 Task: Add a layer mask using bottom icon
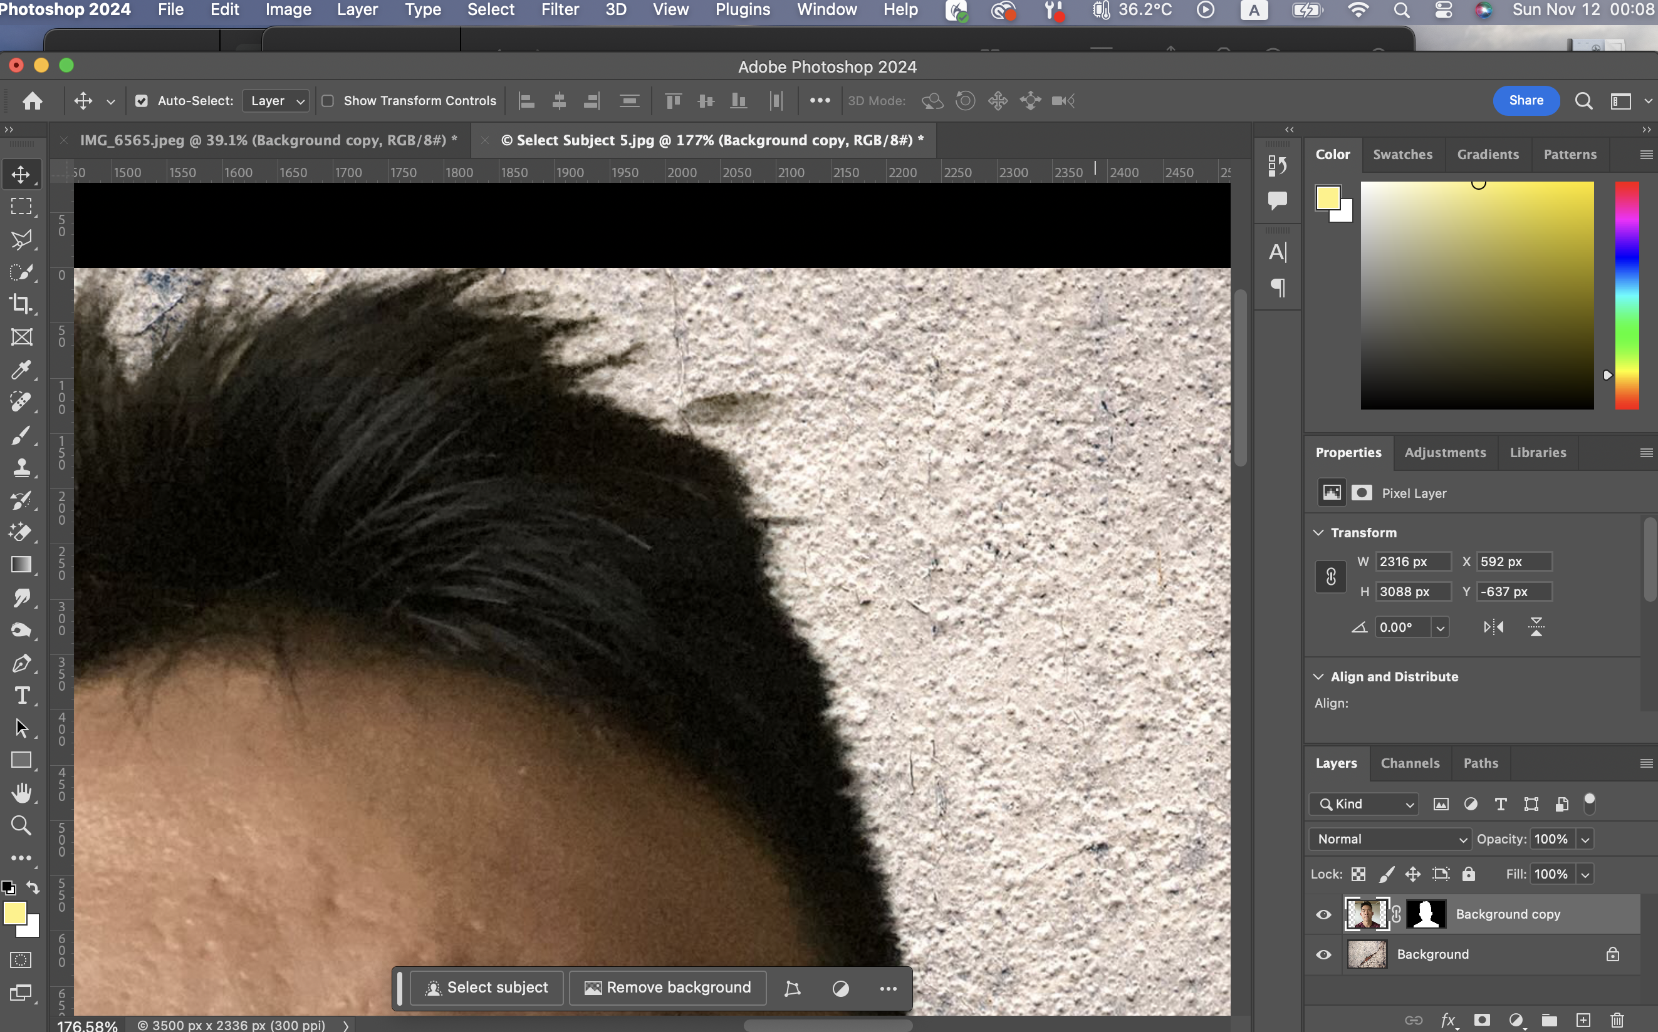click(x=1481, y=1019)
